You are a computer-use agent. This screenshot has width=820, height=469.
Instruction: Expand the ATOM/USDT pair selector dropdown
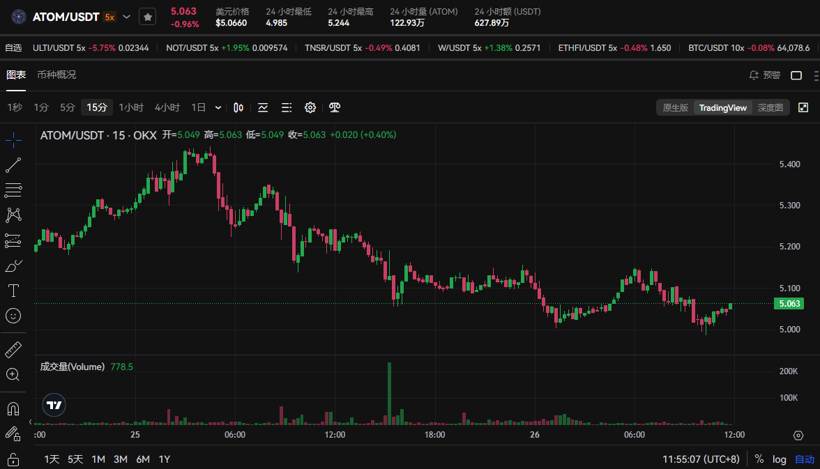tap(126, 17)
